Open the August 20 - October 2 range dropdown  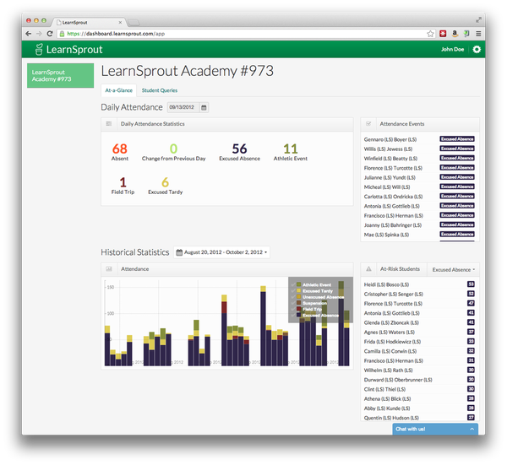pyautogui.click(x=221, y=252)
